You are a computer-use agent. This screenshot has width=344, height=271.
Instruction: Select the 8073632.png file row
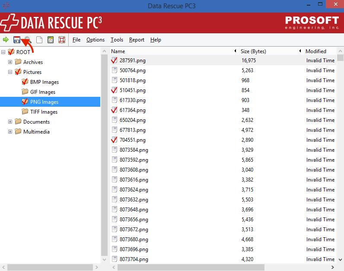223,199
